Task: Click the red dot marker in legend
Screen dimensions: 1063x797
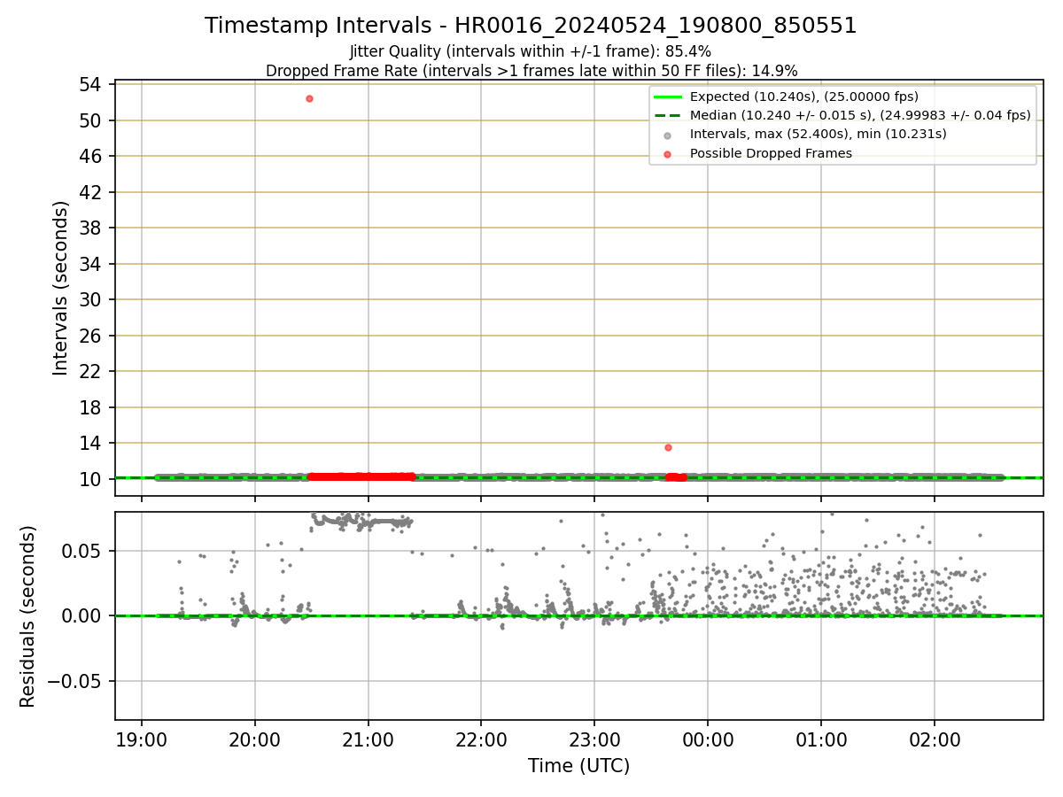Action: (668, 154)
